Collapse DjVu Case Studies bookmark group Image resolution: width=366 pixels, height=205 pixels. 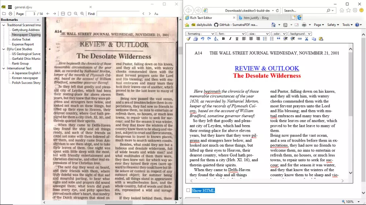click(4, 49)
